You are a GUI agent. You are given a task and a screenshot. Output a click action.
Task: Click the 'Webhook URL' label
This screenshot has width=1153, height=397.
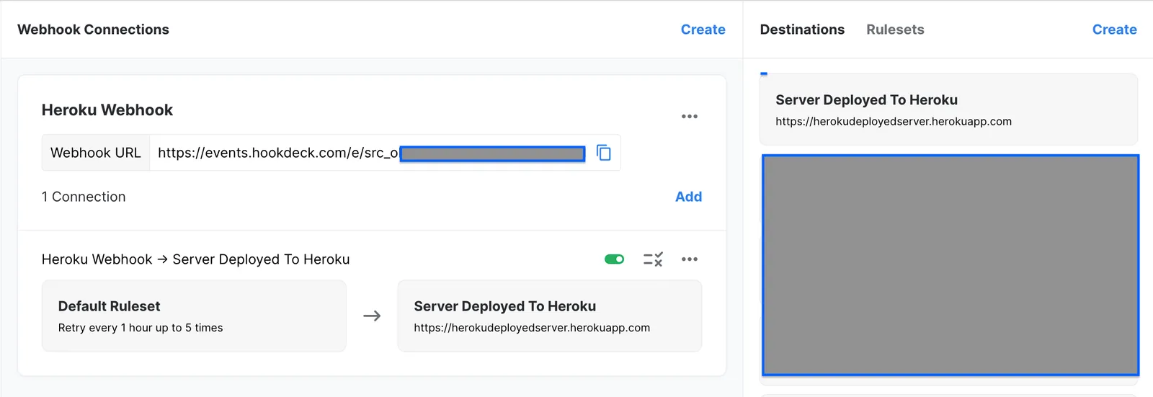[x=96, y=153]
